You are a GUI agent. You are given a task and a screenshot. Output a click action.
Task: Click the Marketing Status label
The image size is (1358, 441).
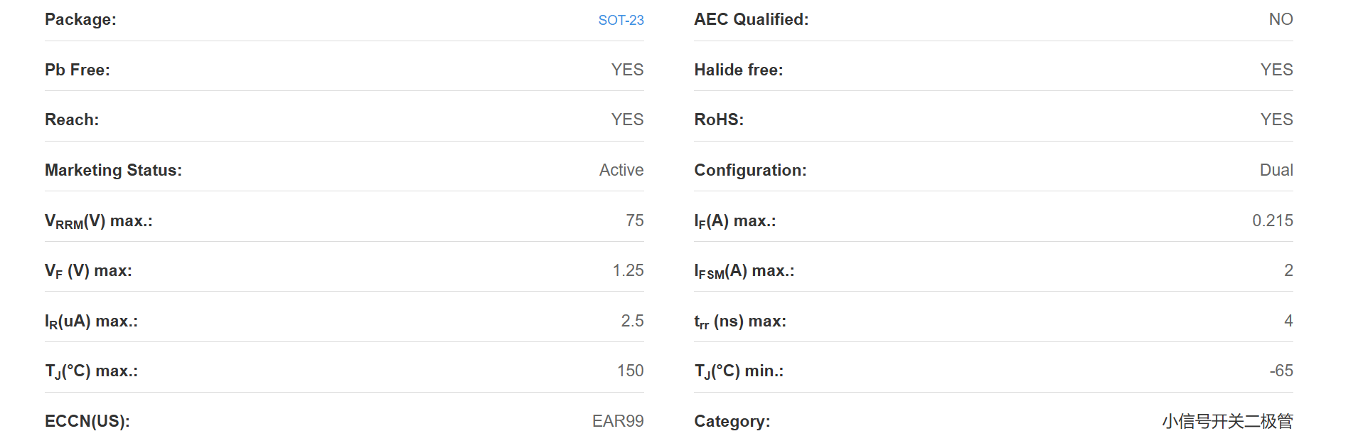114,170
